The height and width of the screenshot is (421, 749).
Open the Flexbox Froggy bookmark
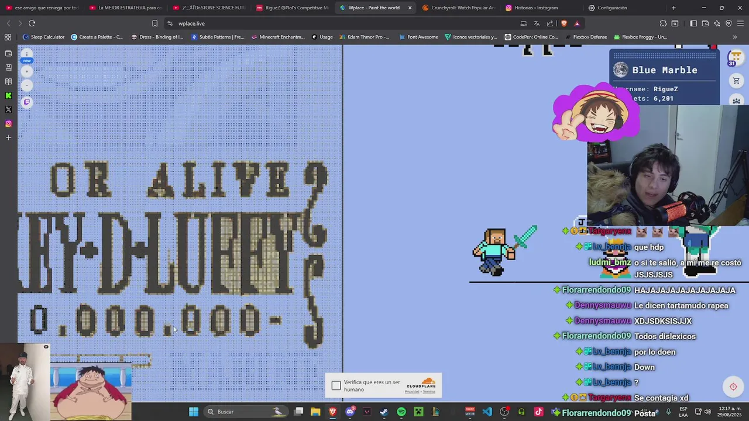(x=640, y=37)
